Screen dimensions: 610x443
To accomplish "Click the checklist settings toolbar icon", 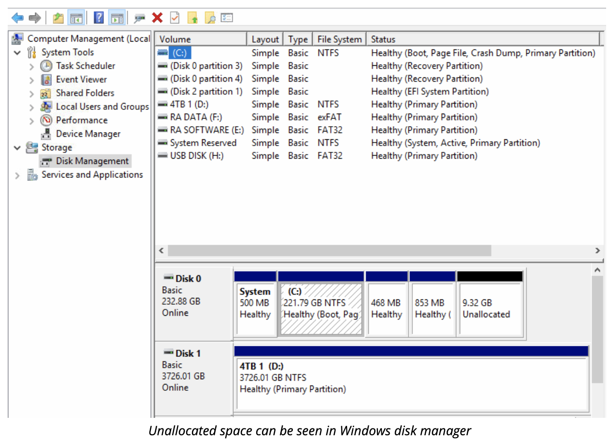I will [227, 18].
